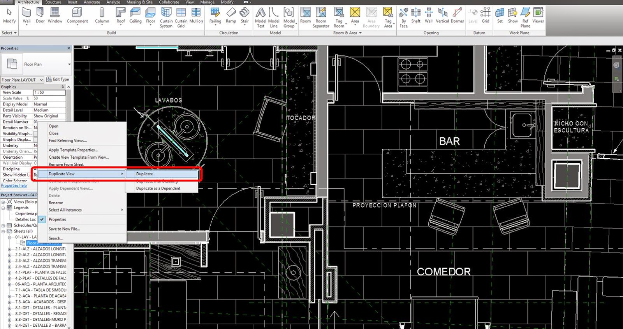Choose Save to New File entry
Image resolution: width=623 pixels, height=329 pixels.
[82, 229]
